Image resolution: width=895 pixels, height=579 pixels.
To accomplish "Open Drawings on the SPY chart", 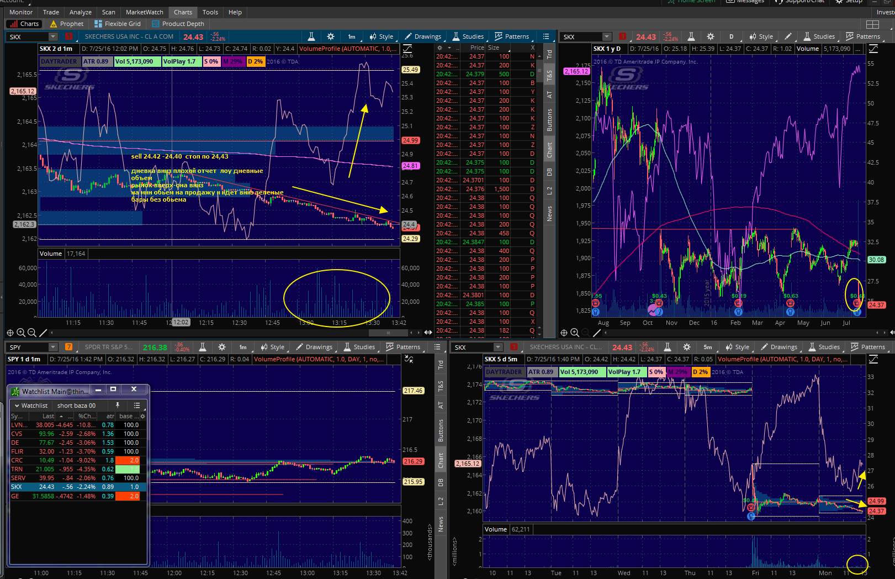I will pyautogui.click(x=314, y=348).
